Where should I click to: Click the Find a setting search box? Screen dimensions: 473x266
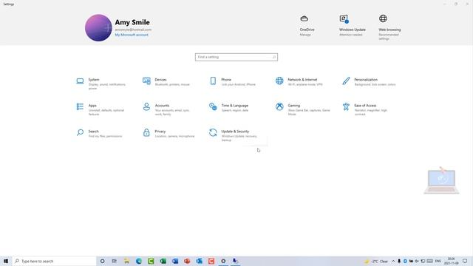pyautogui.click(x=236, y=57)
